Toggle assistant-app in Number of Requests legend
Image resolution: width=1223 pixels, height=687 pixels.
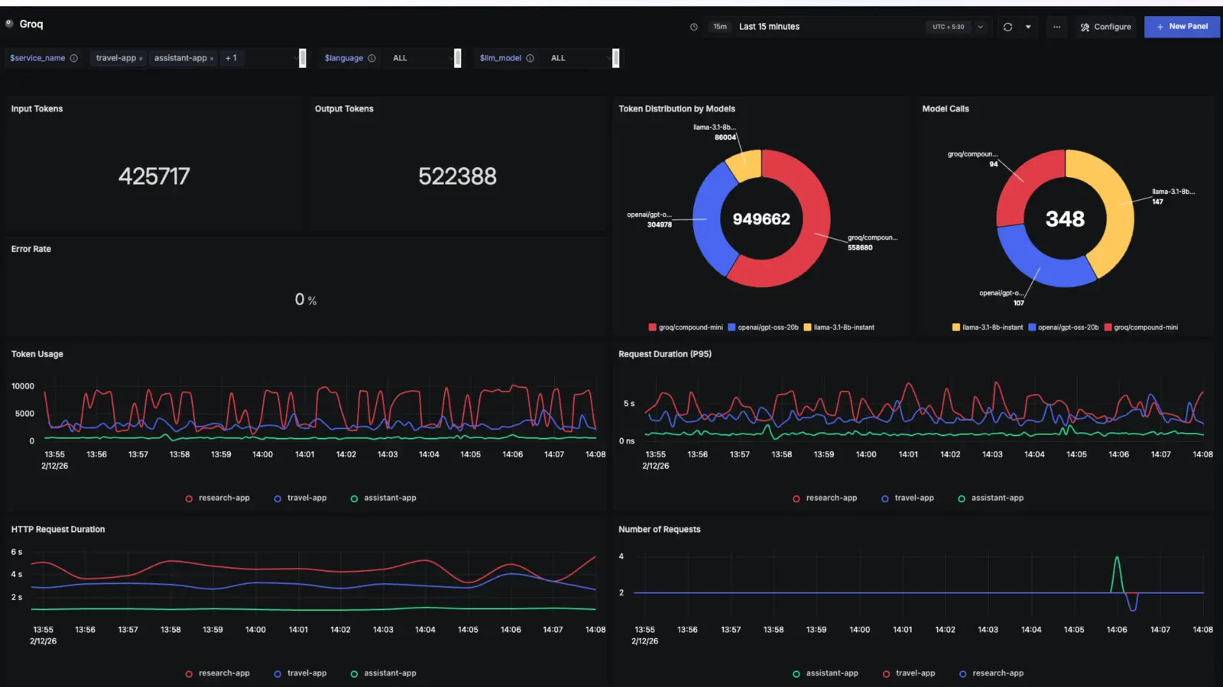825,673
